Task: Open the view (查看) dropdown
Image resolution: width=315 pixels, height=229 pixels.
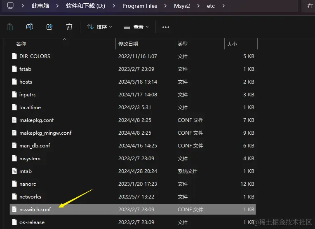Action: (136, 27)
